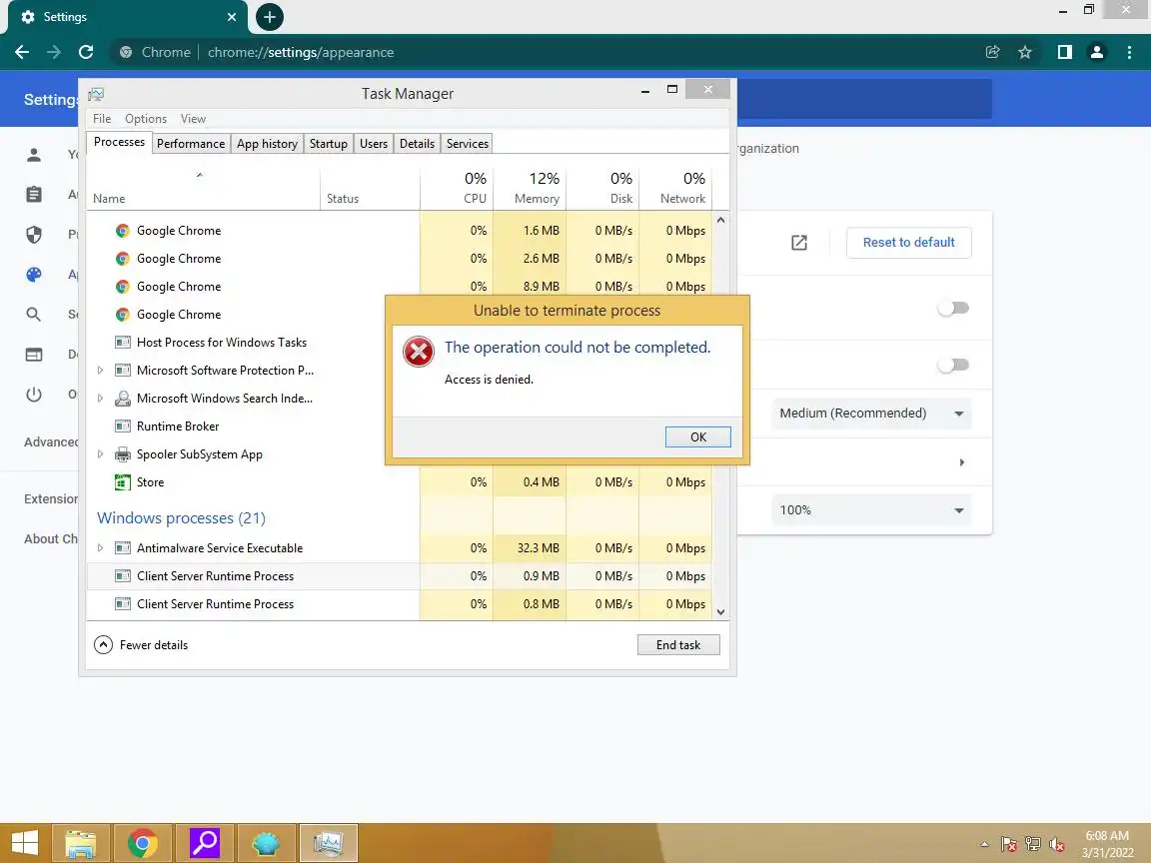This screenshot has height=863, width=1151.
Task: Select the Users tab
Action: [374, 144]
